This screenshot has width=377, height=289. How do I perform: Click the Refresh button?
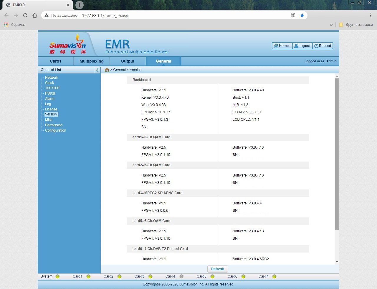tap(218, 269)
